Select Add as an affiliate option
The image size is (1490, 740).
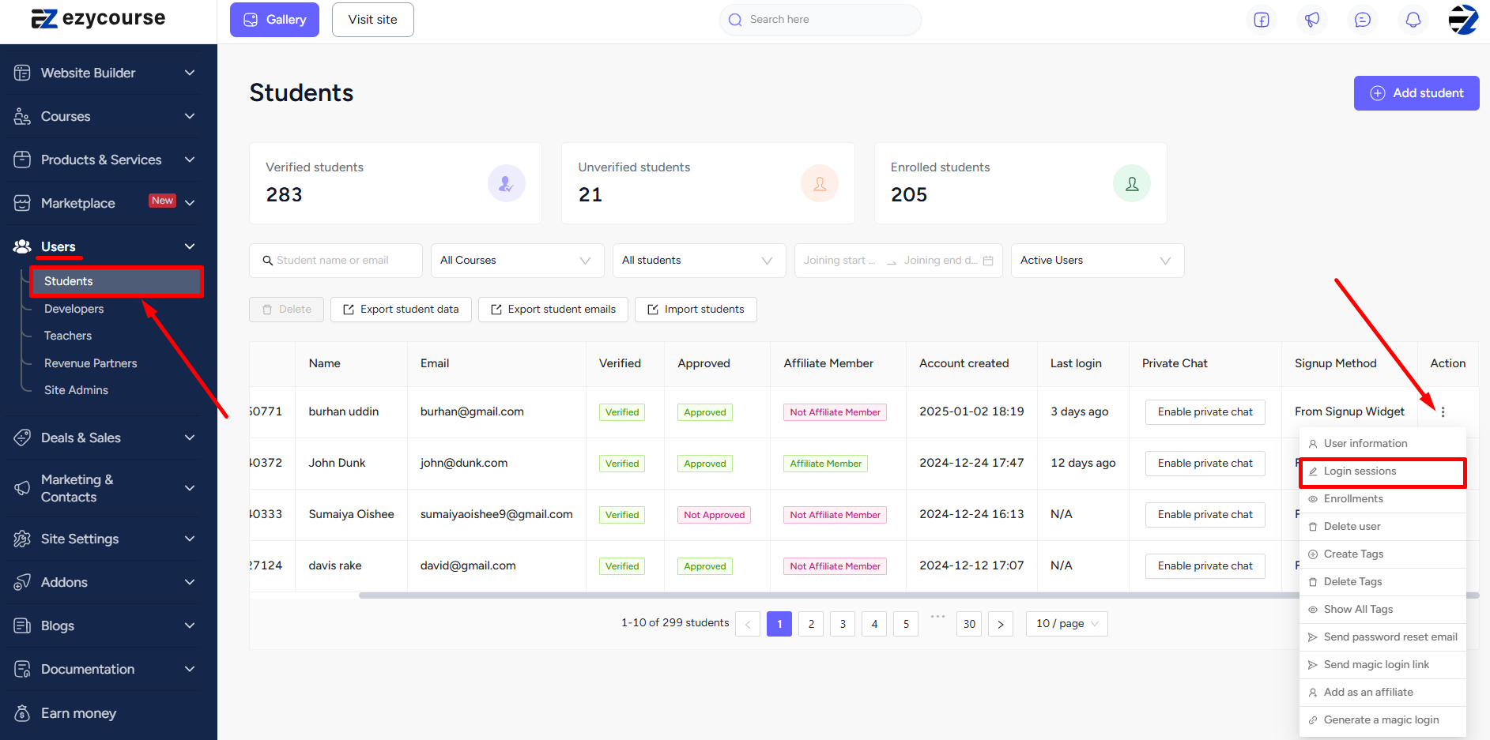1382,693
